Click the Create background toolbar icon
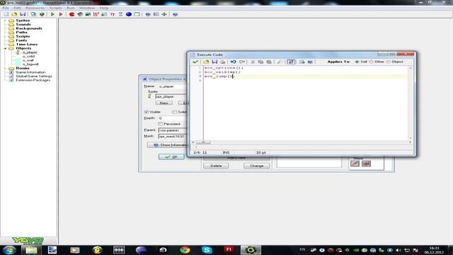Image resolution: width=453 pixels, height=255 pixels. click(88, 14)
